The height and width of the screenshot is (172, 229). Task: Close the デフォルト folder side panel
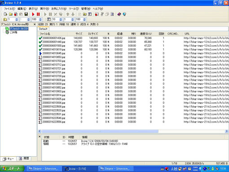(x=35, y=24)
